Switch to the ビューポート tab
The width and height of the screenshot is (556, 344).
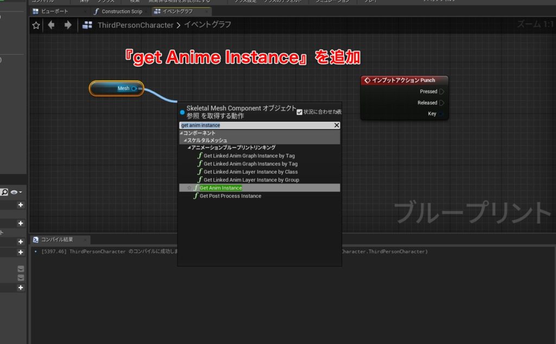click(54, 11)
